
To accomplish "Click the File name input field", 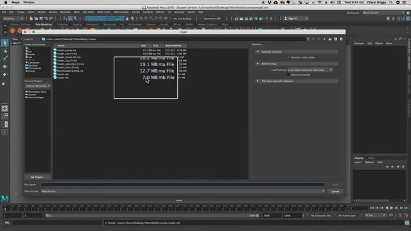I will (182, 184).
